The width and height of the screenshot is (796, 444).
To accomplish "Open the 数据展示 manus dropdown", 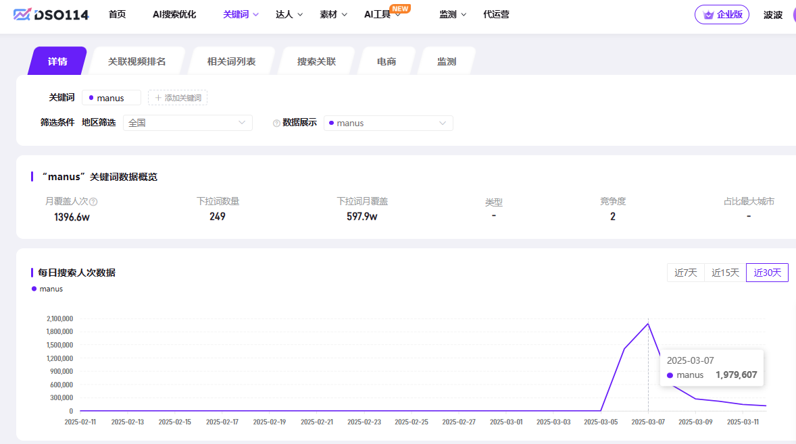I will click(x=389, y=123).
